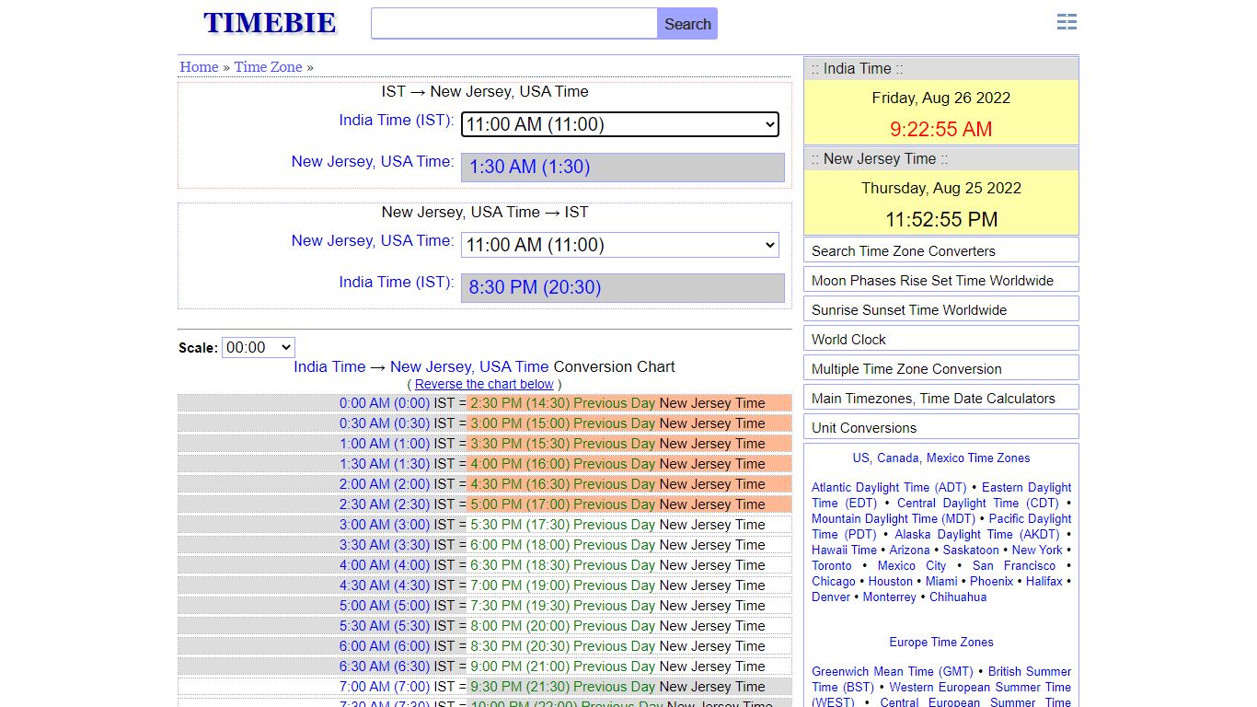Click Europe Time Zones heading
Screen dimensions: 1257x707
click(941, 642)
